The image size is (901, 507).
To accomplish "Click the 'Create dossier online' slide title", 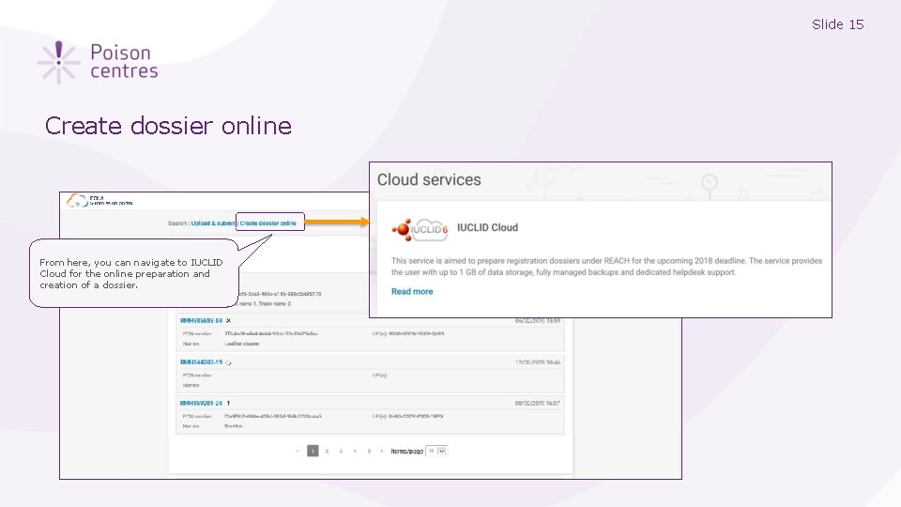I will click(168, 125).
